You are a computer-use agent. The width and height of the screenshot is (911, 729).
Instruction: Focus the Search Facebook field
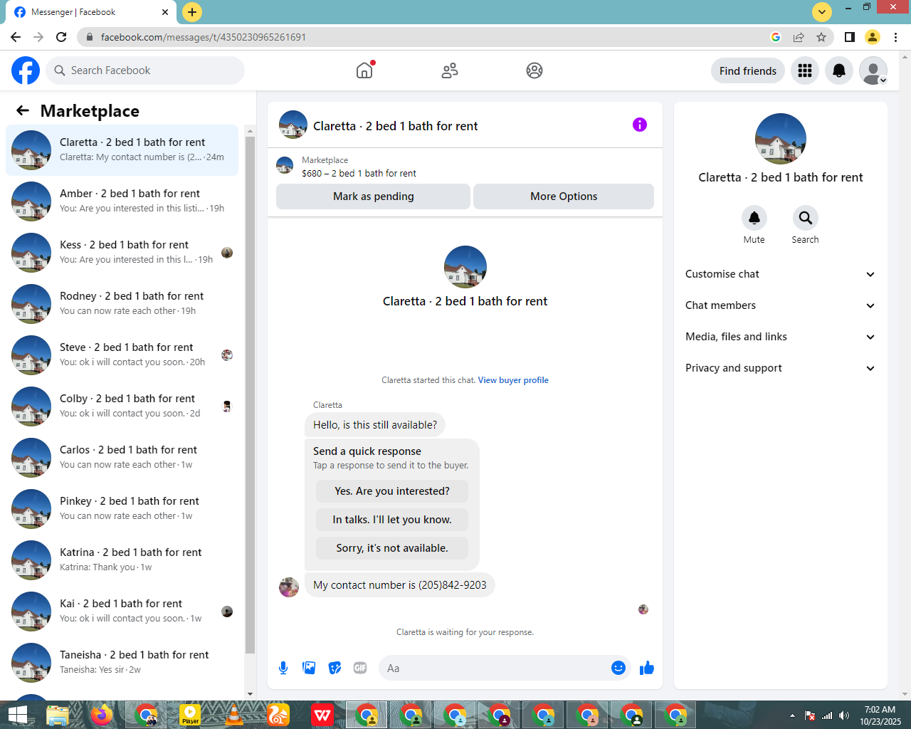146,70
